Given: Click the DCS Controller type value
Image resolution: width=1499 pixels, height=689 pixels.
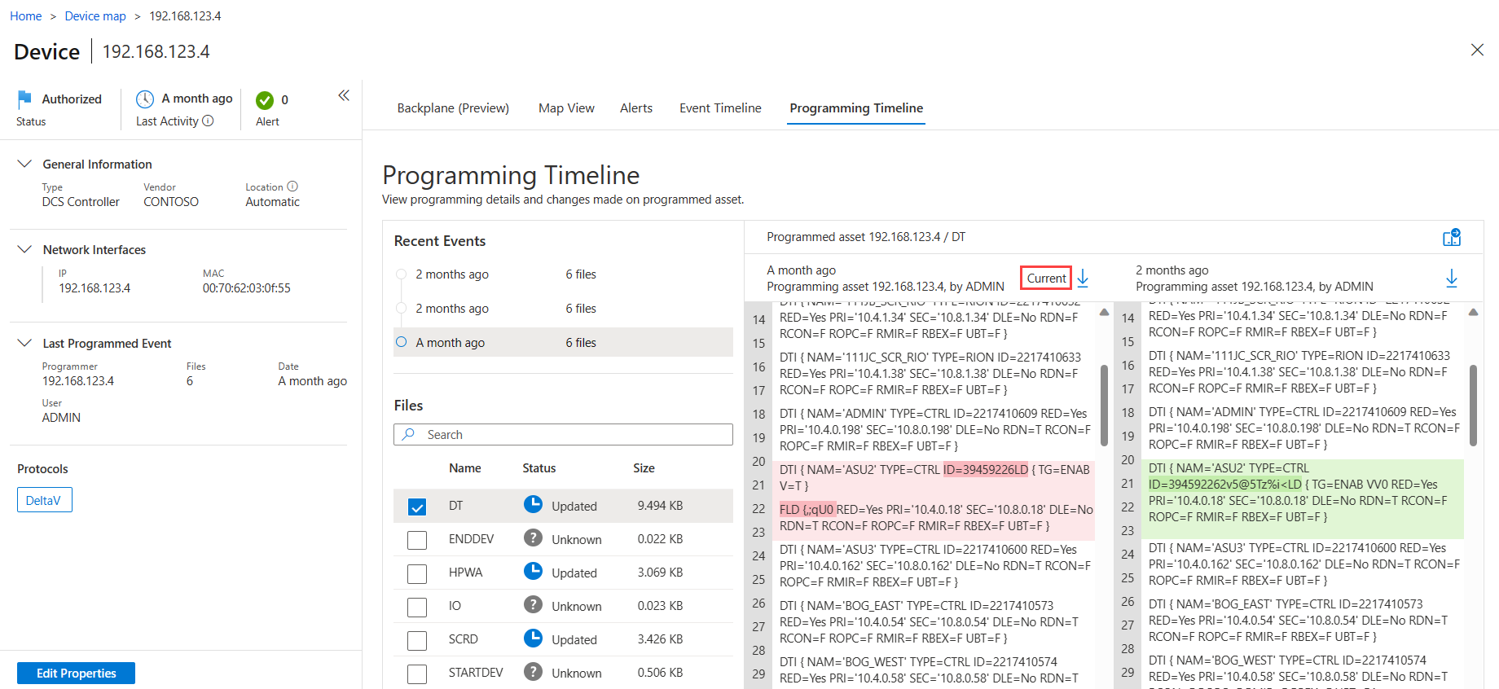Looking at the screenshot, I should coord(81,201).
